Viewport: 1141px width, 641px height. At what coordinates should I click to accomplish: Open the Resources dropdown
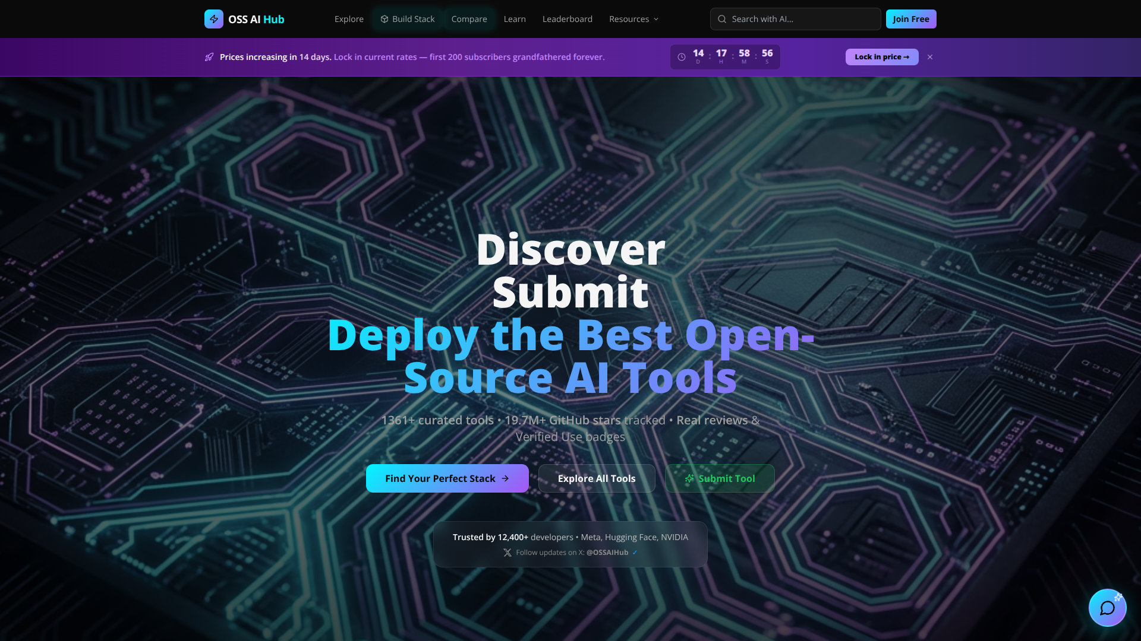(x=629, y=18)
